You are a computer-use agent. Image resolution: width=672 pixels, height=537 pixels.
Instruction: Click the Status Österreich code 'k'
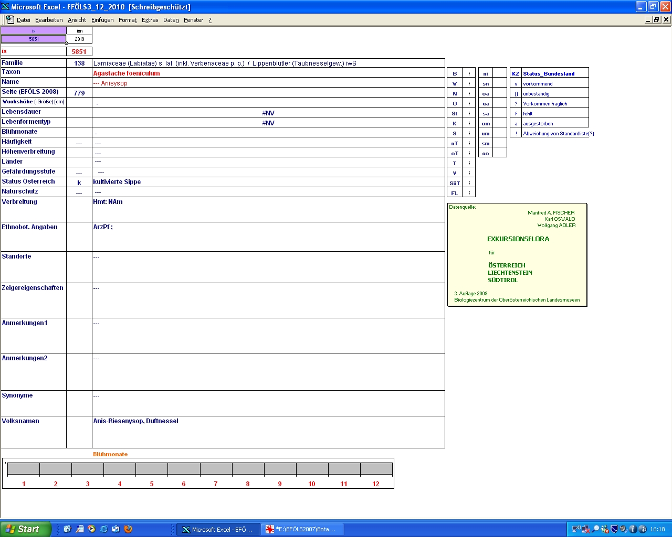click(79, 182)
